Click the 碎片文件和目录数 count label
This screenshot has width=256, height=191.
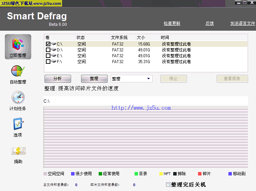click(x=105, y=185)
